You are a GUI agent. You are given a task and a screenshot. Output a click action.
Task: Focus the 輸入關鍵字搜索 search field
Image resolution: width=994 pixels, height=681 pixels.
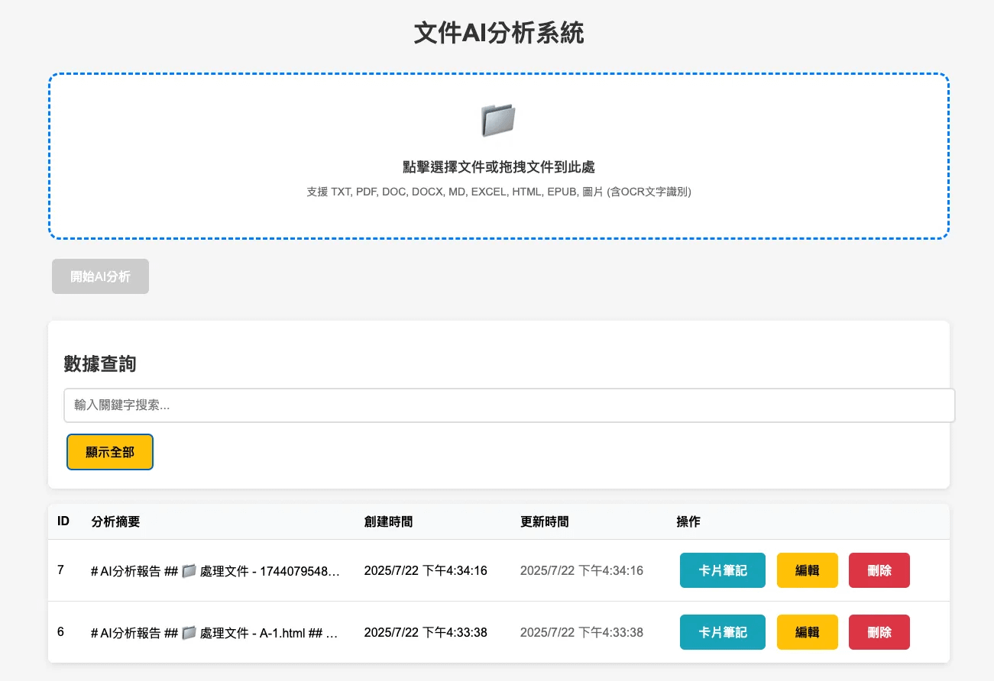[x=509, y=405]
